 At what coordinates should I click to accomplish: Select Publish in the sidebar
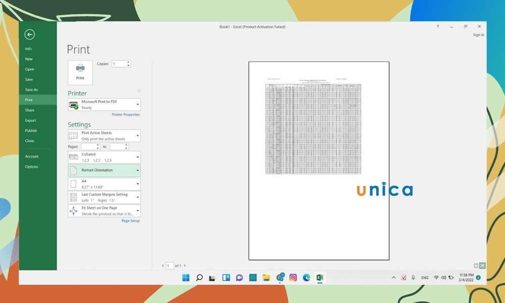click(31, 131)
